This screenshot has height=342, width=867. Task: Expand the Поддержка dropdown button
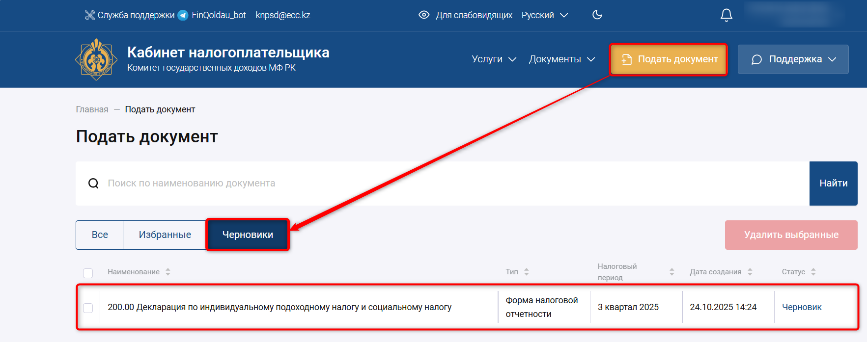click(x=793, y=59)
